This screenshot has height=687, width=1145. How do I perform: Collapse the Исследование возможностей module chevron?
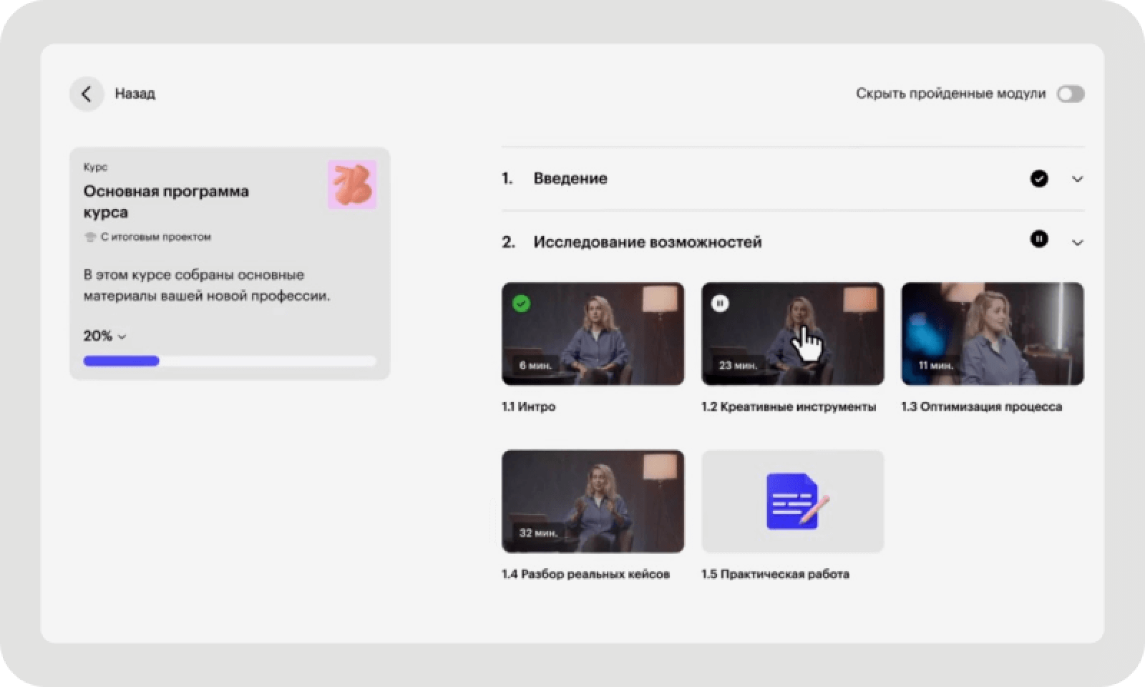[x=1077, y=243]
